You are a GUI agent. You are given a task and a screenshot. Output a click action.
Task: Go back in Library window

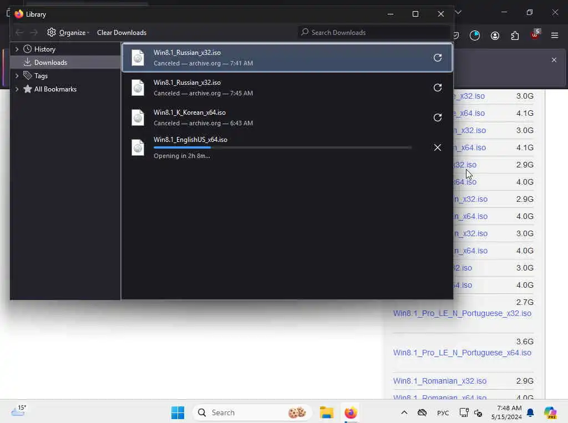point(19,33)
